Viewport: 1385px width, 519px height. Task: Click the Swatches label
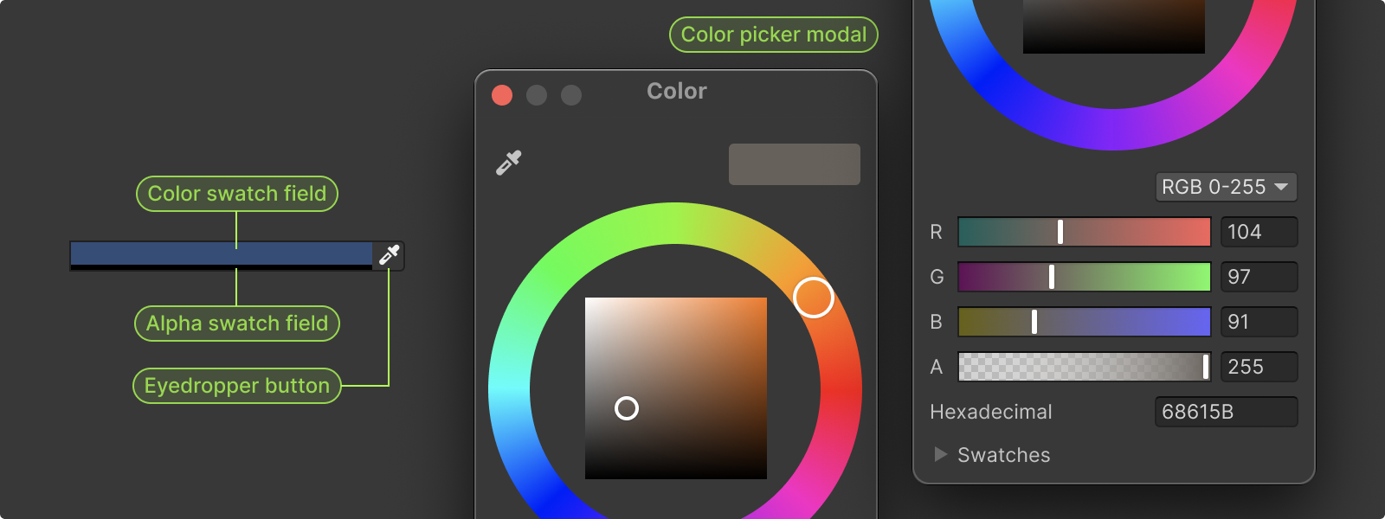(1003, 455)
